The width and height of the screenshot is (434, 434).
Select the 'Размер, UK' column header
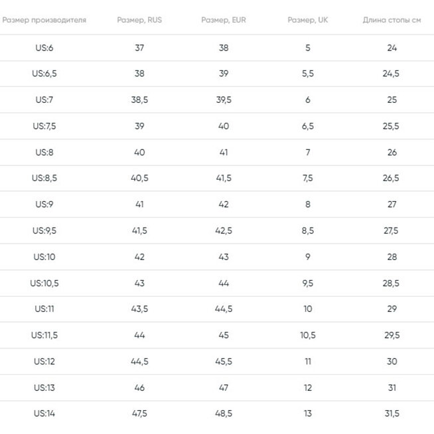[x=308, y=20]
